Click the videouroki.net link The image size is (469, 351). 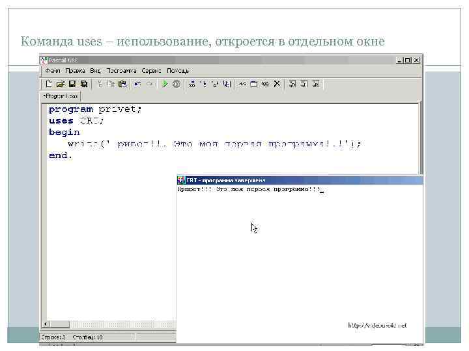[x=377, y=326]
